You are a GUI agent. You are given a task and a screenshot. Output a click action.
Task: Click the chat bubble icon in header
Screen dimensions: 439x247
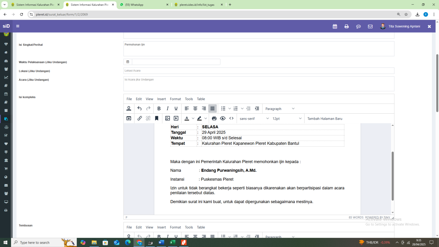[358, 26]
